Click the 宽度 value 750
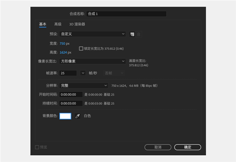Screen dimensions: 236x162 click(x=62, y=43)
